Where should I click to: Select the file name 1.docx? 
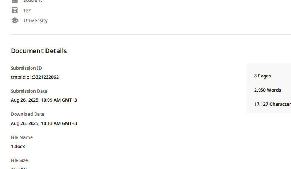pos(18,146)
